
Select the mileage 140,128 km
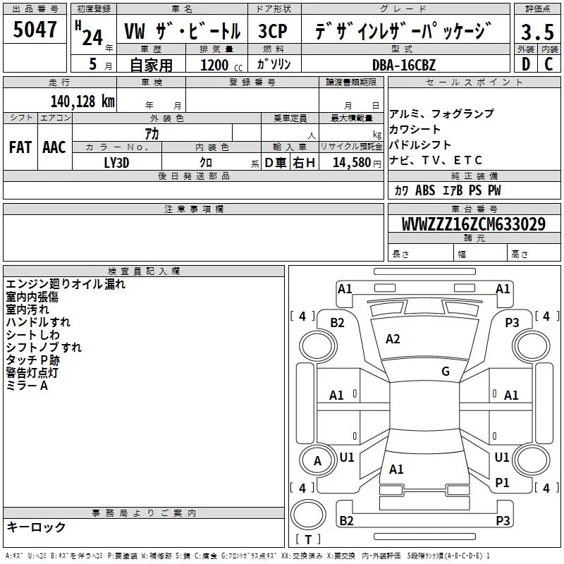click(x=82, y=102)
